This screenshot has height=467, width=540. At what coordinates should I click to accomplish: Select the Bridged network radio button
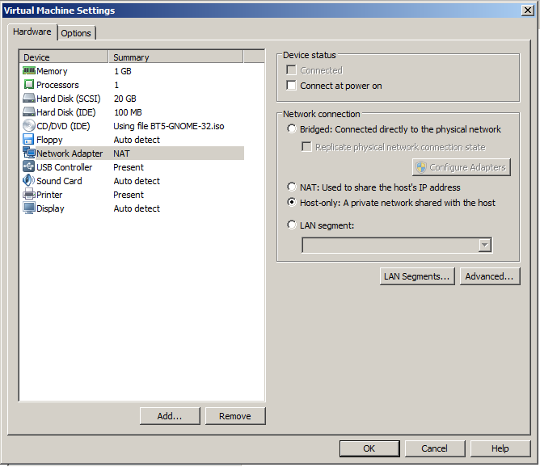coord(292,128)
